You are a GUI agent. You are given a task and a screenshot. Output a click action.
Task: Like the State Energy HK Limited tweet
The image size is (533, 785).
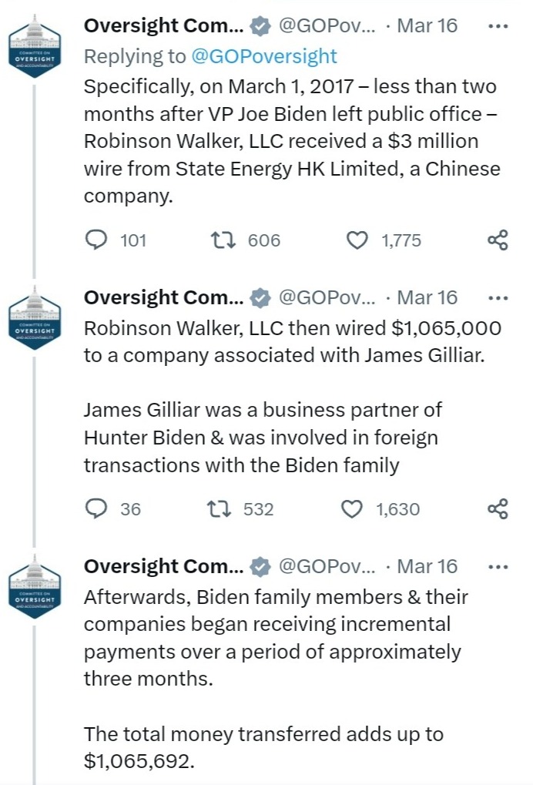[357, 240]
